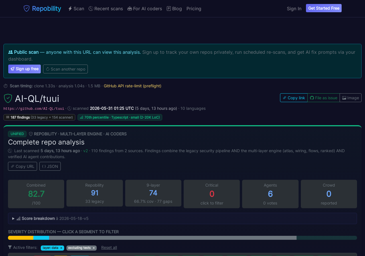365x256 pixels.
Task: Click Scan another repo button
Action: [x=65, y=69]
